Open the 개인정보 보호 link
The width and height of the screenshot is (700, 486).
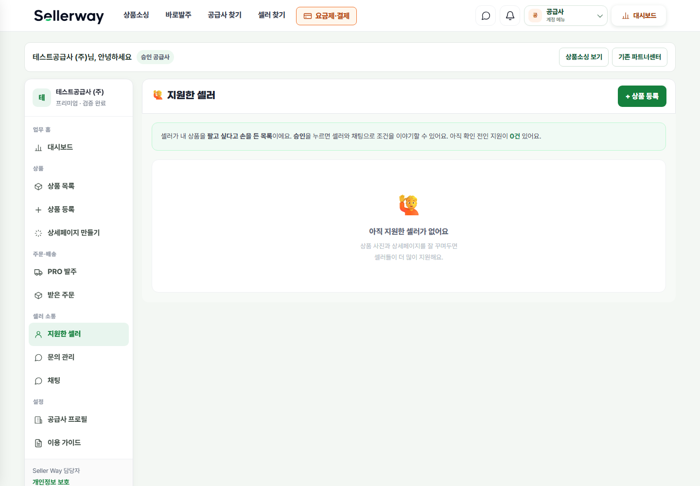[51, 482]
